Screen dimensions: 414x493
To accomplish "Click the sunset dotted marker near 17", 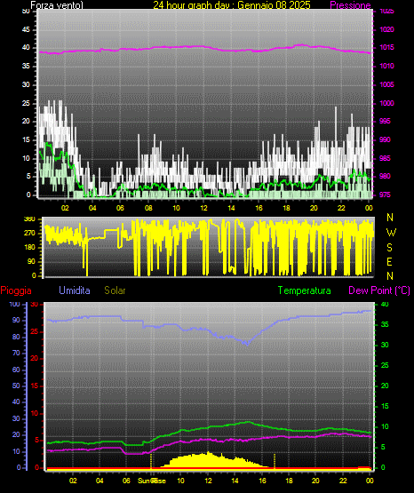I will coord(275,461).
